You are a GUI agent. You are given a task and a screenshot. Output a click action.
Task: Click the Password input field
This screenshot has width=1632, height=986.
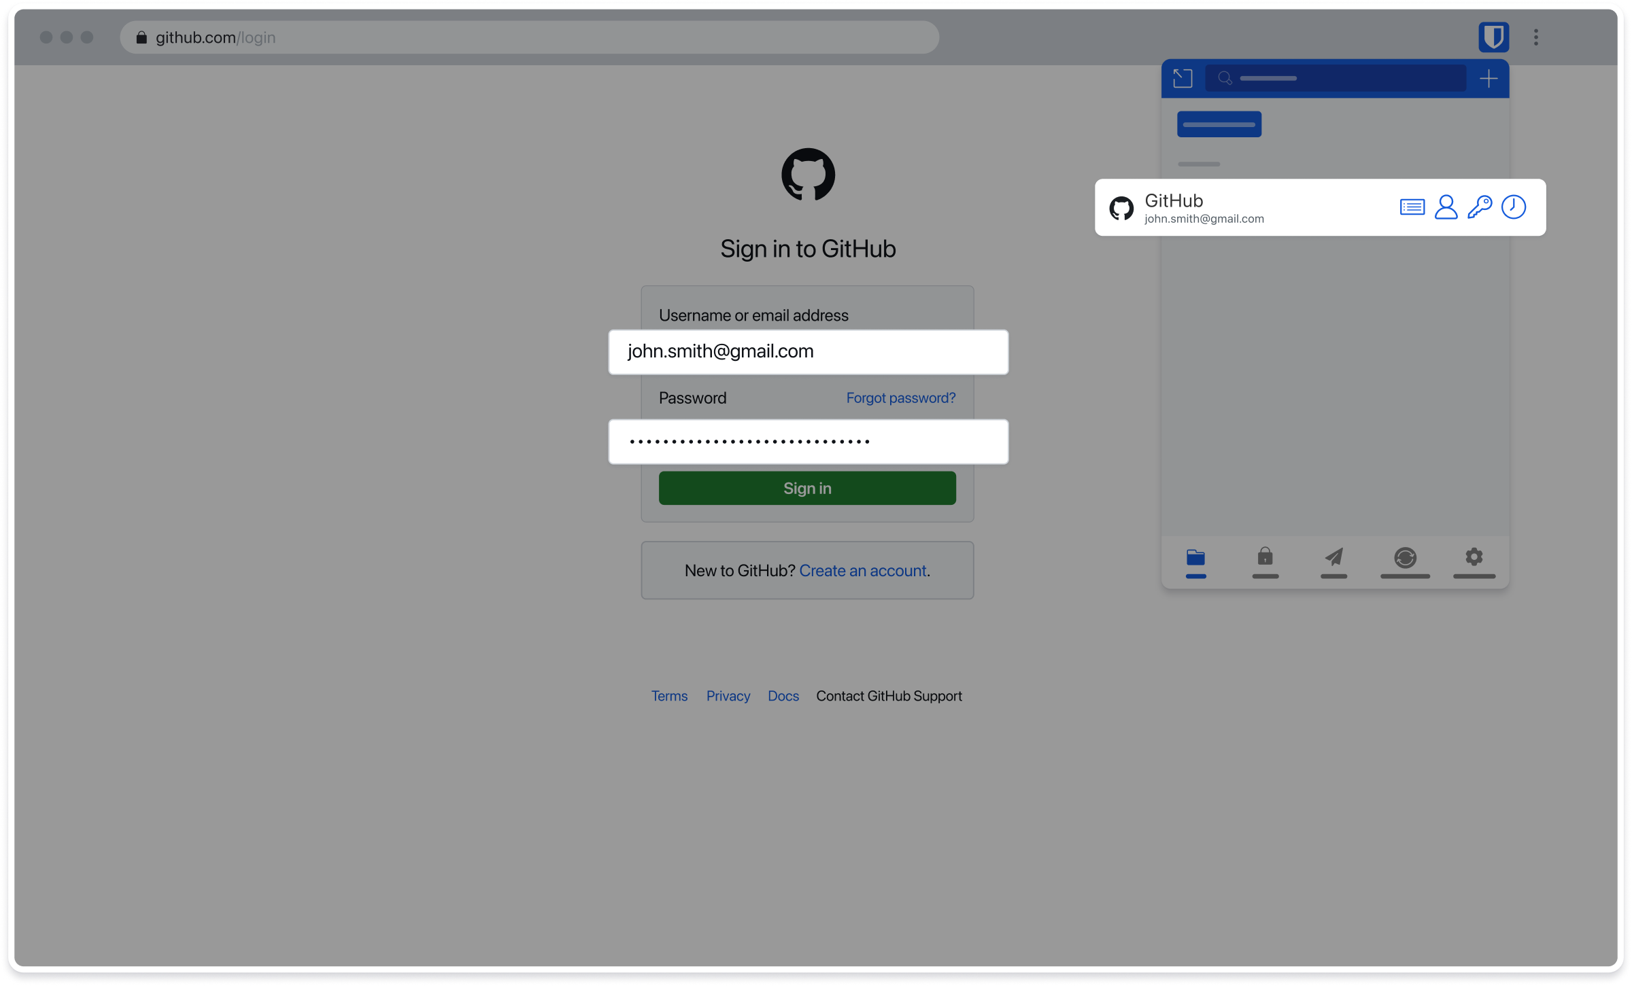click(x=808, y=442)
